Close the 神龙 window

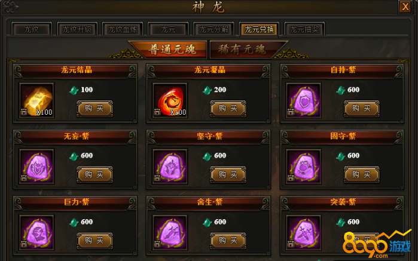click(405, 7)
